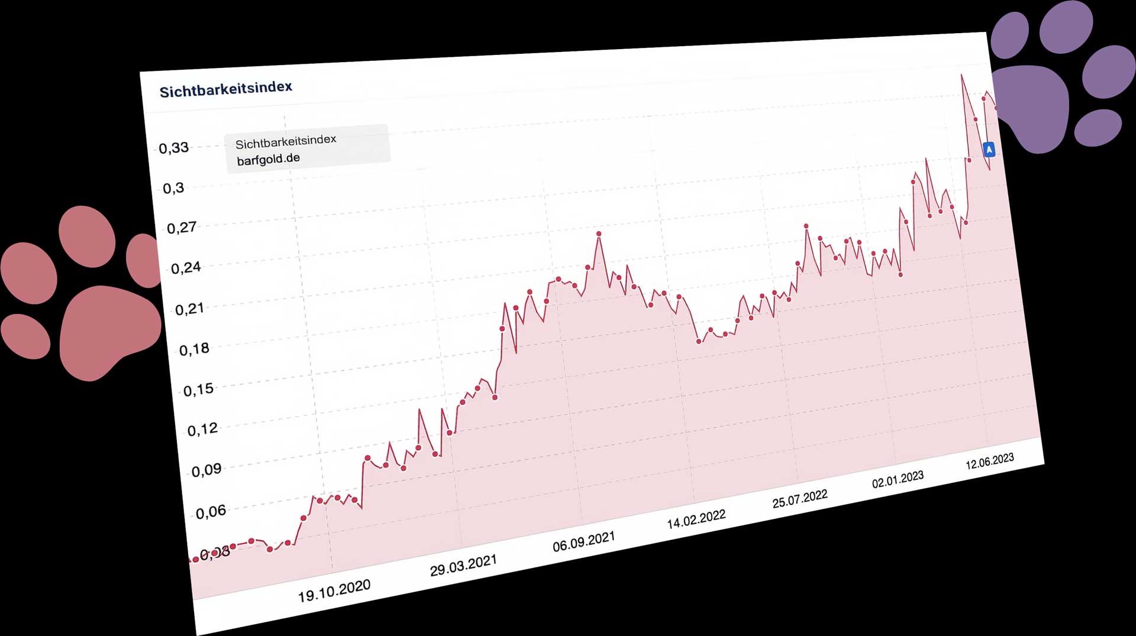Screen dimensions: 1136x636
Task: Click the 19.10.2020 date label
Action: (x=334, y=590)
